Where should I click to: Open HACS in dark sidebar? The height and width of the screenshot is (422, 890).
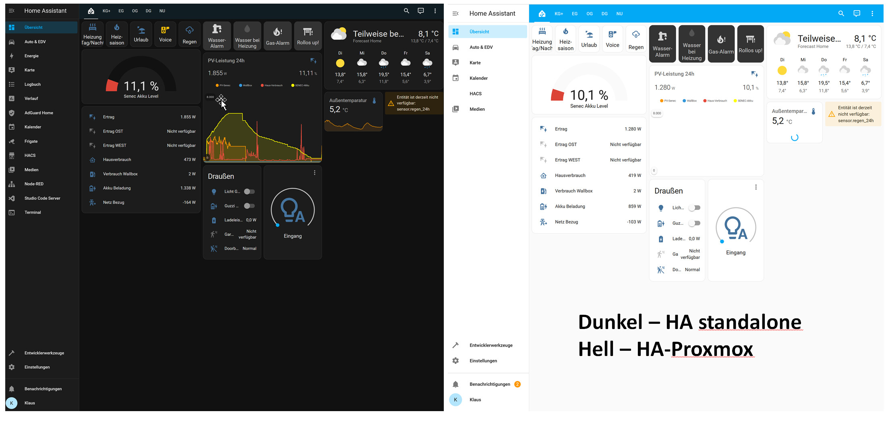tap(42, 155)
